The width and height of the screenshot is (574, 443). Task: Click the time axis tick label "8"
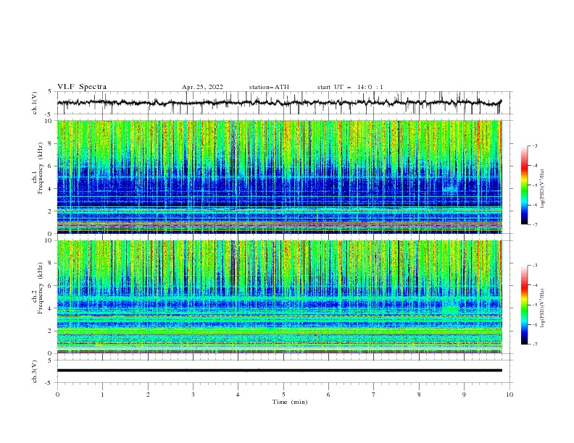point(419,395)
